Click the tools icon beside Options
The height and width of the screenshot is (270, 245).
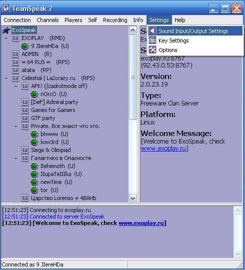(x=152, y=50)
